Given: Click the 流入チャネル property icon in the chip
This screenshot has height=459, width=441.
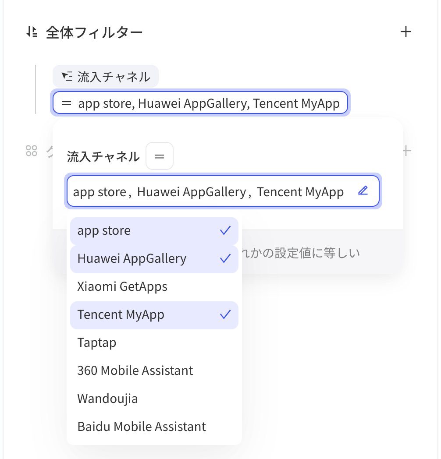Looking at the screenshot, I should coord(67,76).
